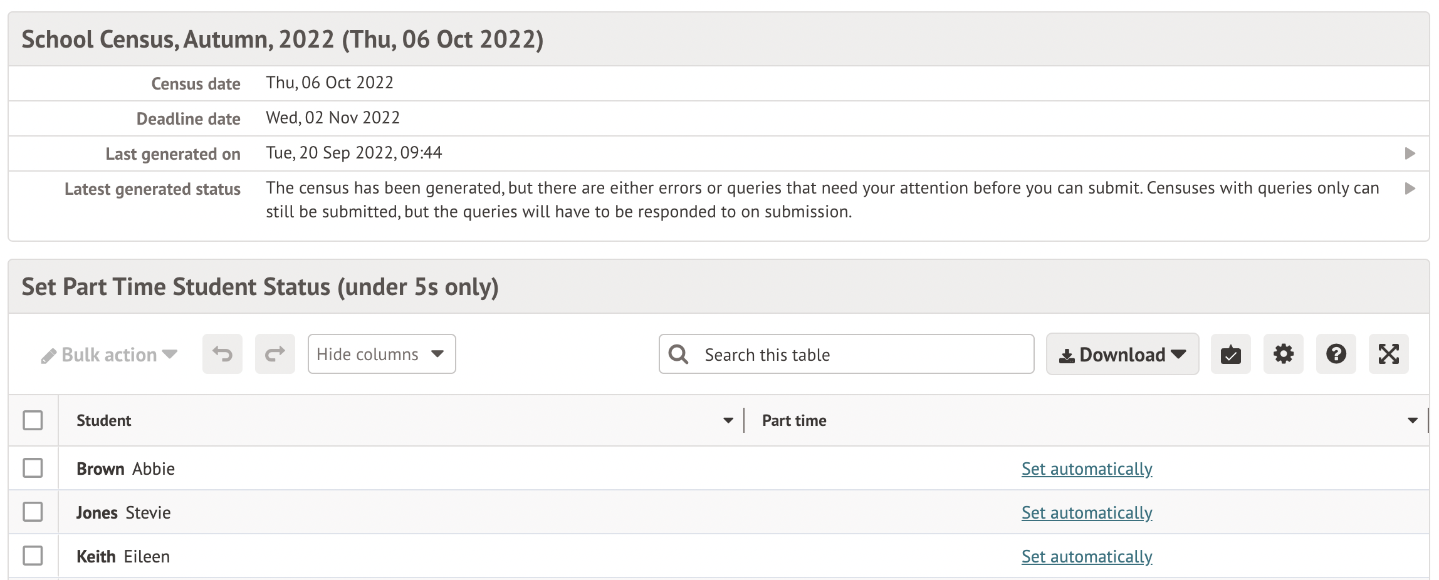Open table settings gear icon
The image size is (1439, 580).
click(1283, 355)
